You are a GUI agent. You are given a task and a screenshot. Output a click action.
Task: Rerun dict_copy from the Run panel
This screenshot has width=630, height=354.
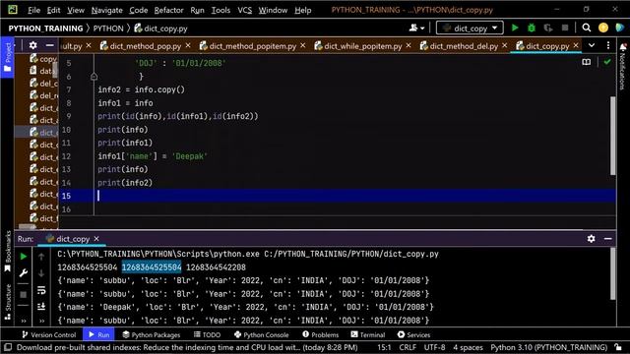tap(24, 256)
